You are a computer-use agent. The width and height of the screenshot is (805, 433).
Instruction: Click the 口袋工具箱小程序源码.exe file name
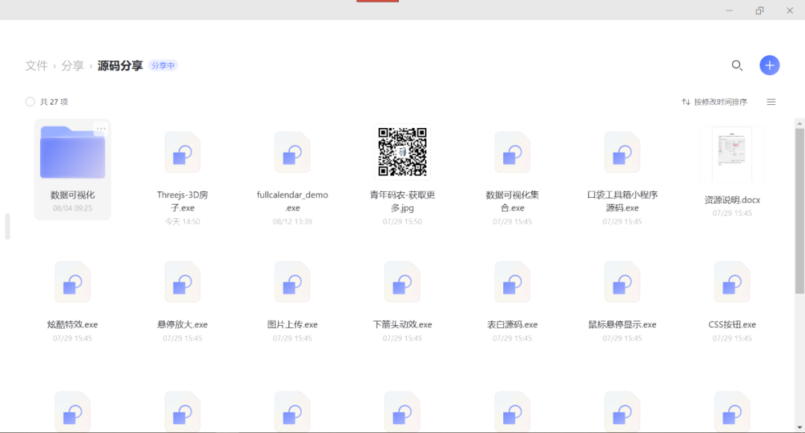[x=622, y=202]
